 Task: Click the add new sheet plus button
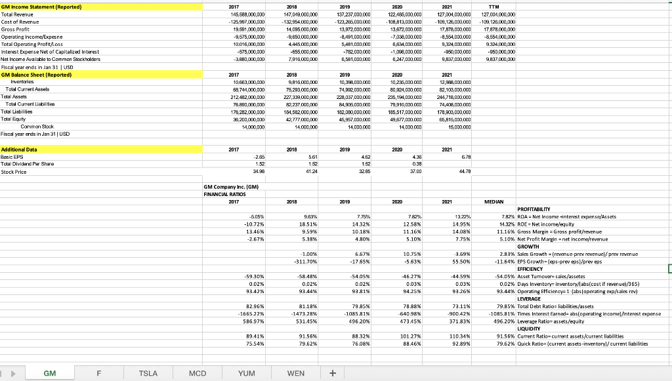tap(332, 372)
